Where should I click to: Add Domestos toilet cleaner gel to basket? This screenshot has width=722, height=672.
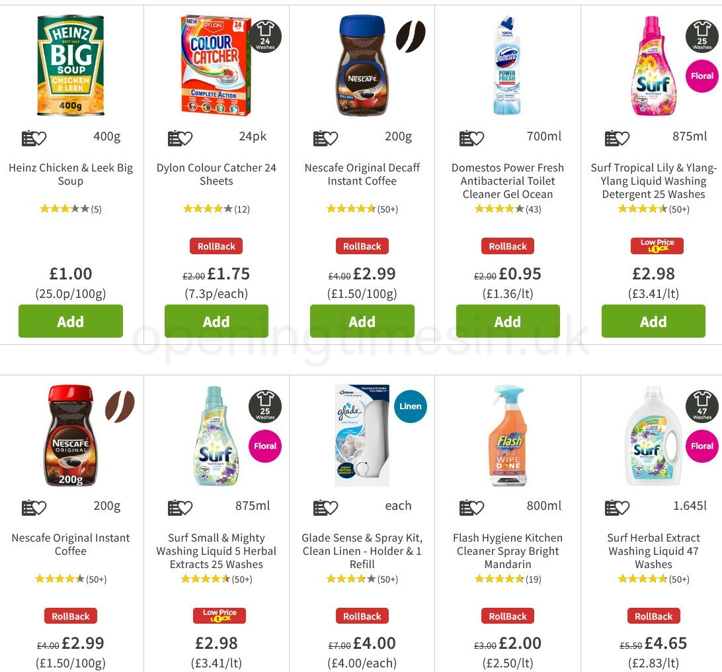click(508, 321)
